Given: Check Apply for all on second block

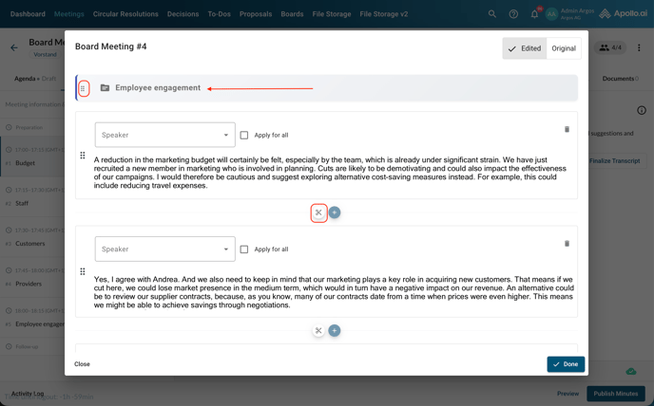Looking at the screenshot, I should coord(244,249).
